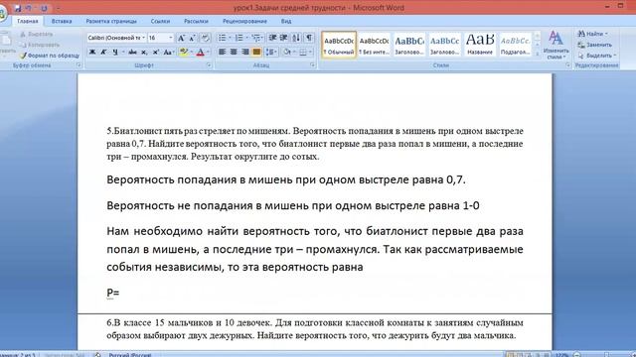Save the document from Quick Access toolbar

pos(18,8)
